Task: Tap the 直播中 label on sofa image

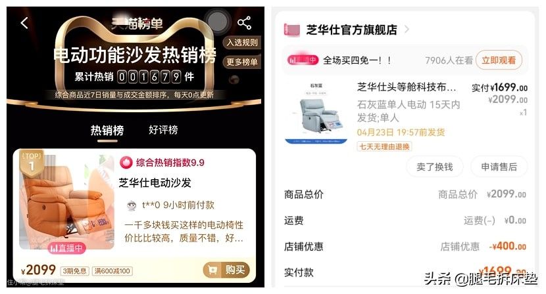Action: [x=66, y=248]
